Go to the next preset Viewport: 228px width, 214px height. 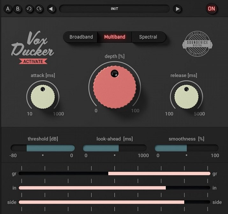177,9
